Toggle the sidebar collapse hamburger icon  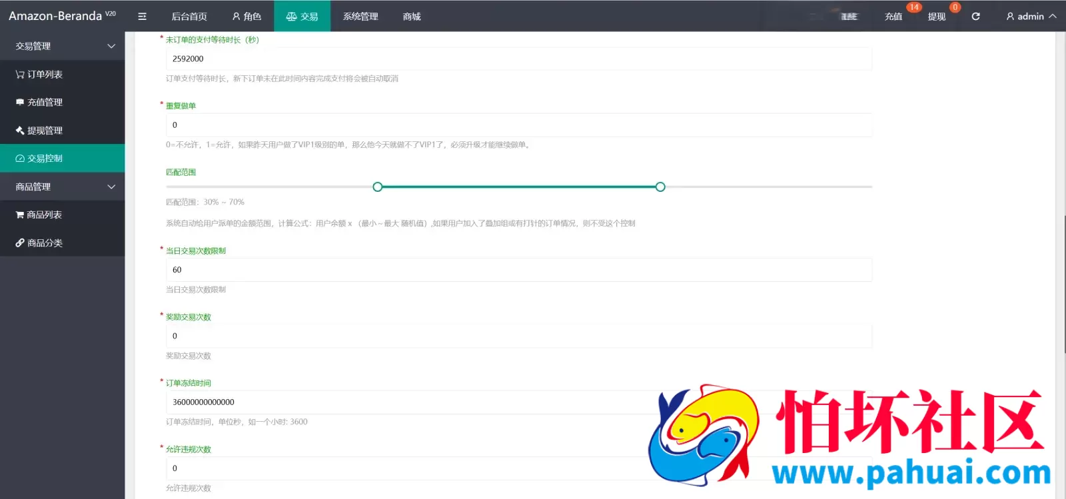click(142, 17)
